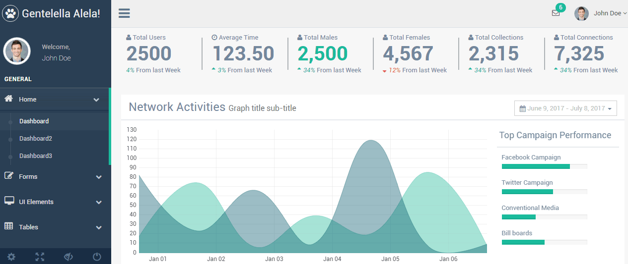Open the envelope messages icon

point(556,13)
